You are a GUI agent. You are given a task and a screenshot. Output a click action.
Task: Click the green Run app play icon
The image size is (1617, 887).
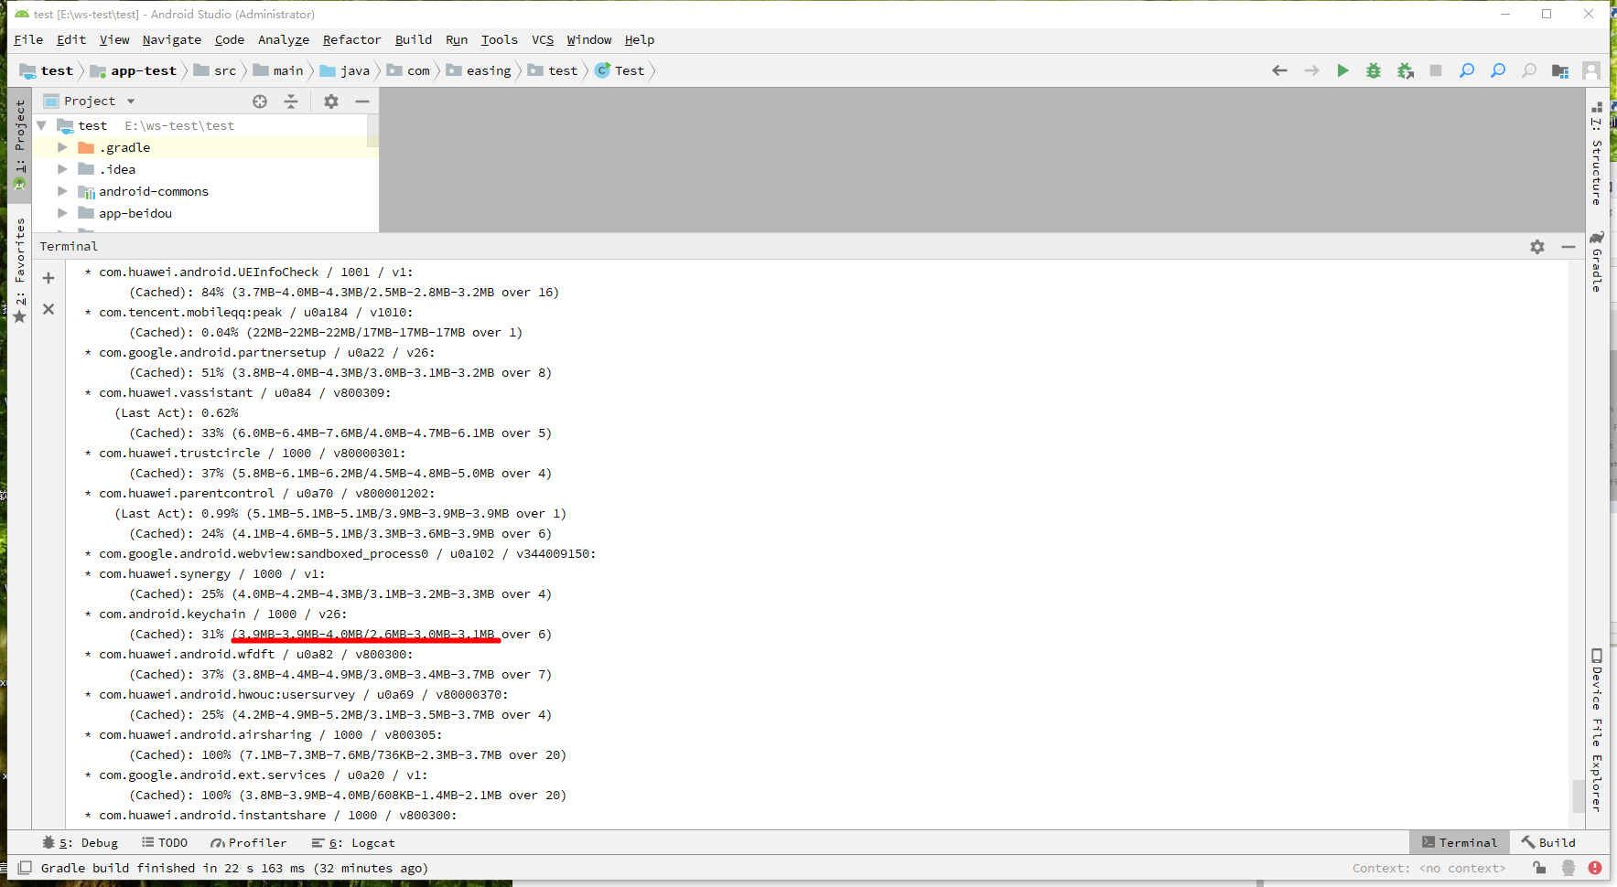point(1342,70)
